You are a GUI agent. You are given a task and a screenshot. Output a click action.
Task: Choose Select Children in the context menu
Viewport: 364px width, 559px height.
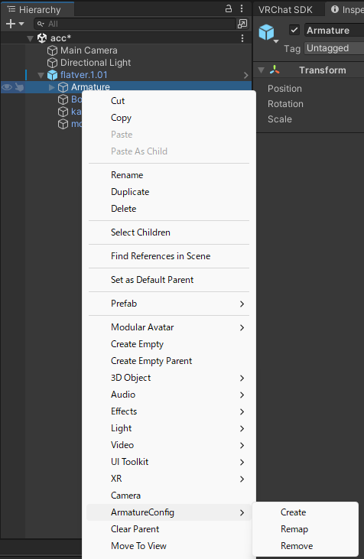[x=169, y=232]
